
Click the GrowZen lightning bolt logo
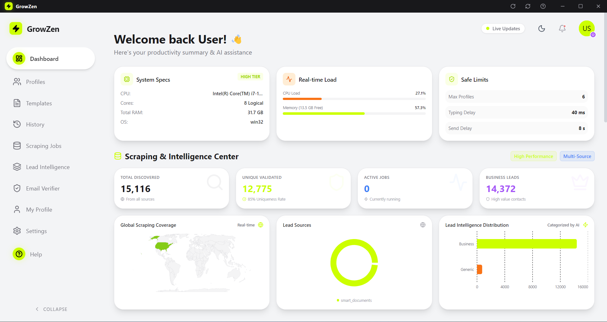pyautogui.click(x=15, y=29)
